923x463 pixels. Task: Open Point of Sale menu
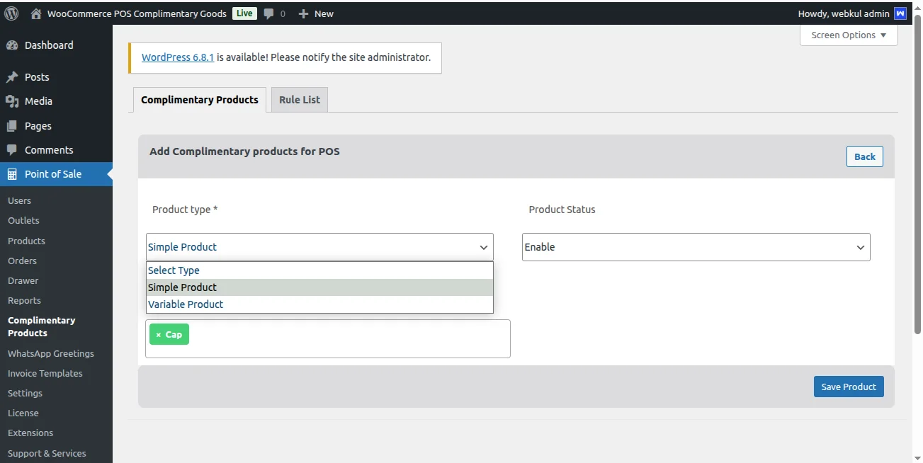click(x=56, y=174)
